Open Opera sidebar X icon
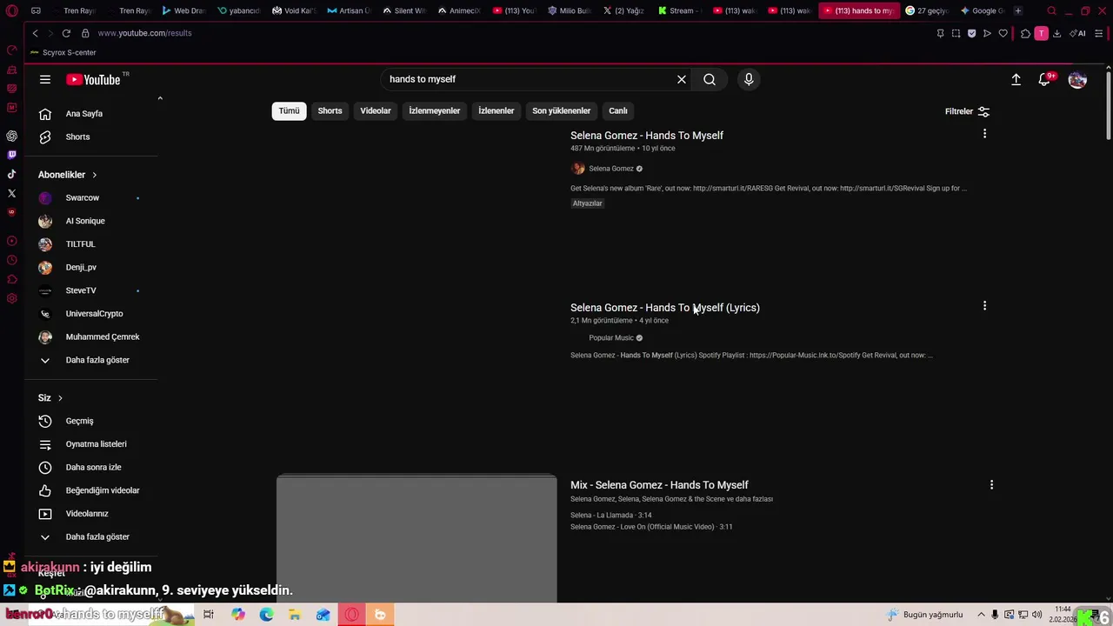 click(11, 193)
